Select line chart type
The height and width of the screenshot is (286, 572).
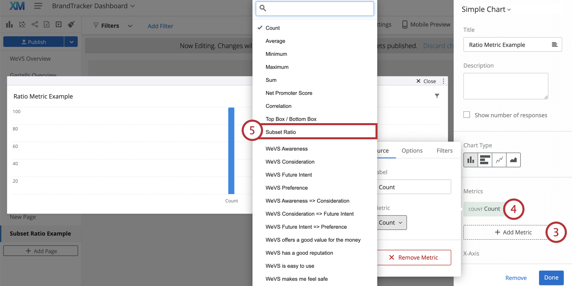coord(499,160)
